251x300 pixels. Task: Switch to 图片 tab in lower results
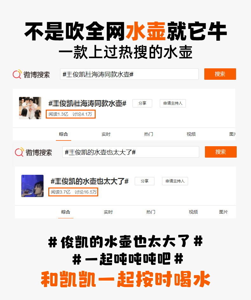(223, 212)
